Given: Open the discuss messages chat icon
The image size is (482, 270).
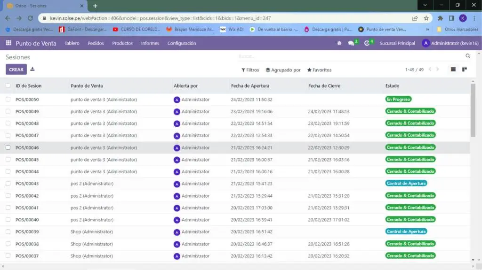Looking at the screenshot, I should (351, 43).
